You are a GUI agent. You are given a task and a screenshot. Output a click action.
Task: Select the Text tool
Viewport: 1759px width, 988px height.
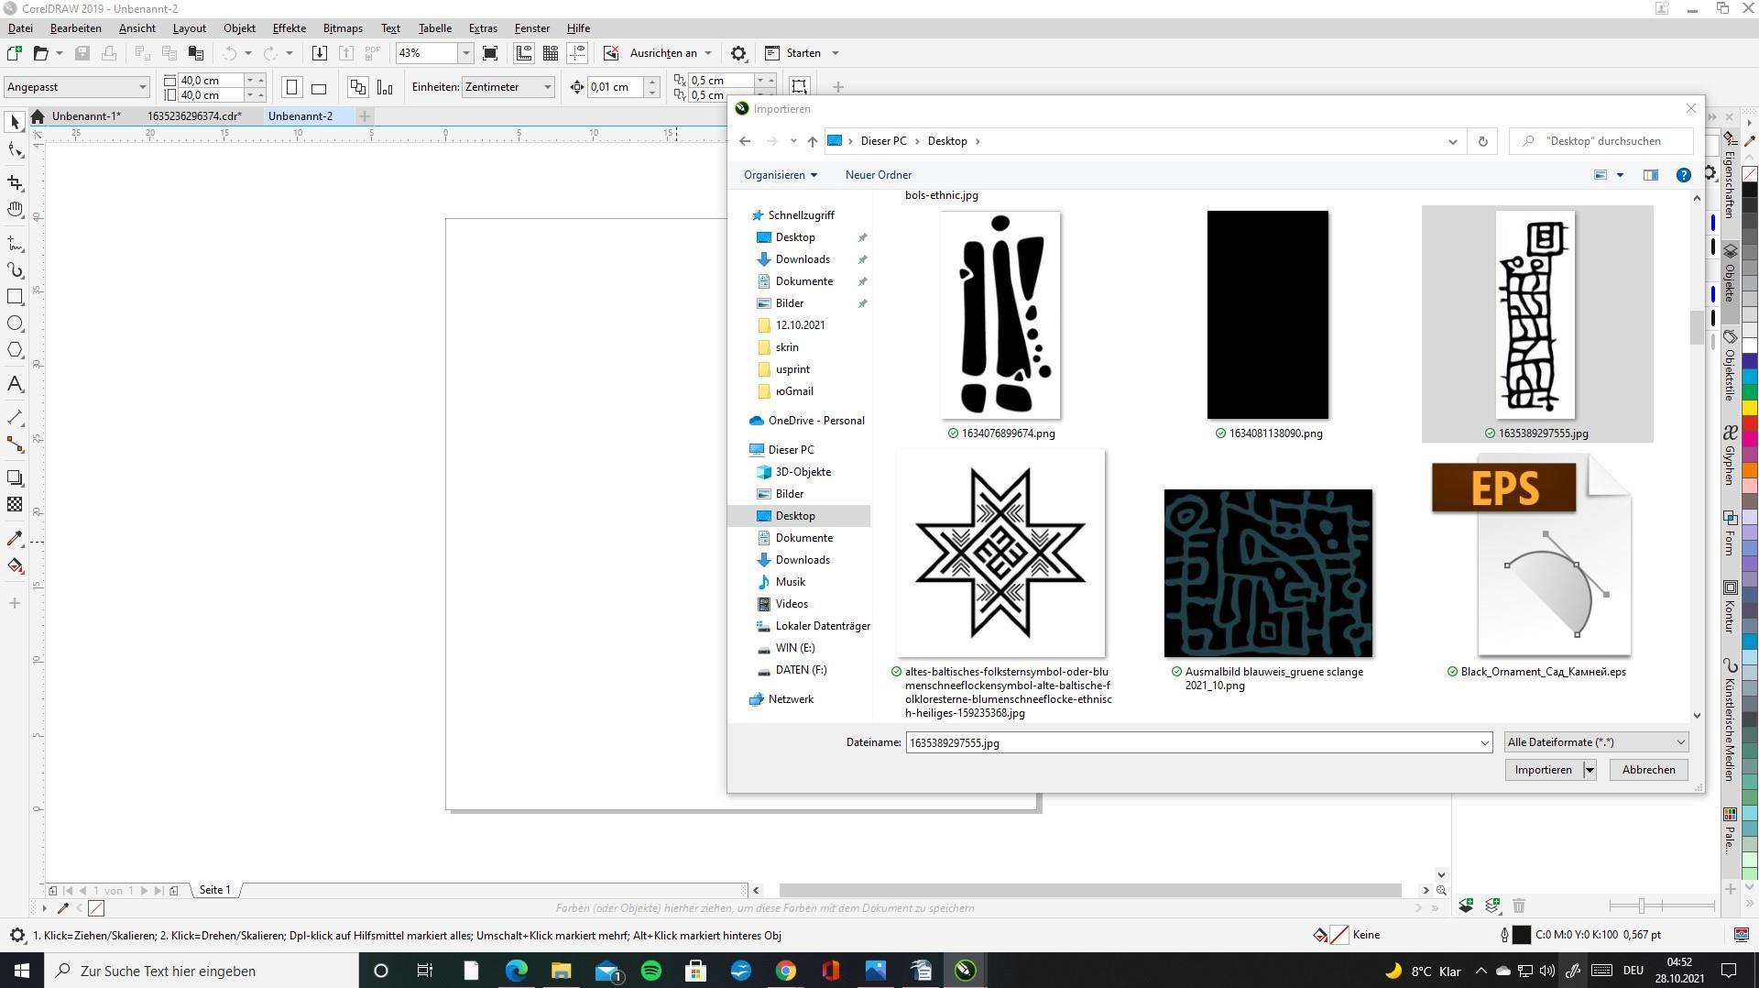coord(15,384)
